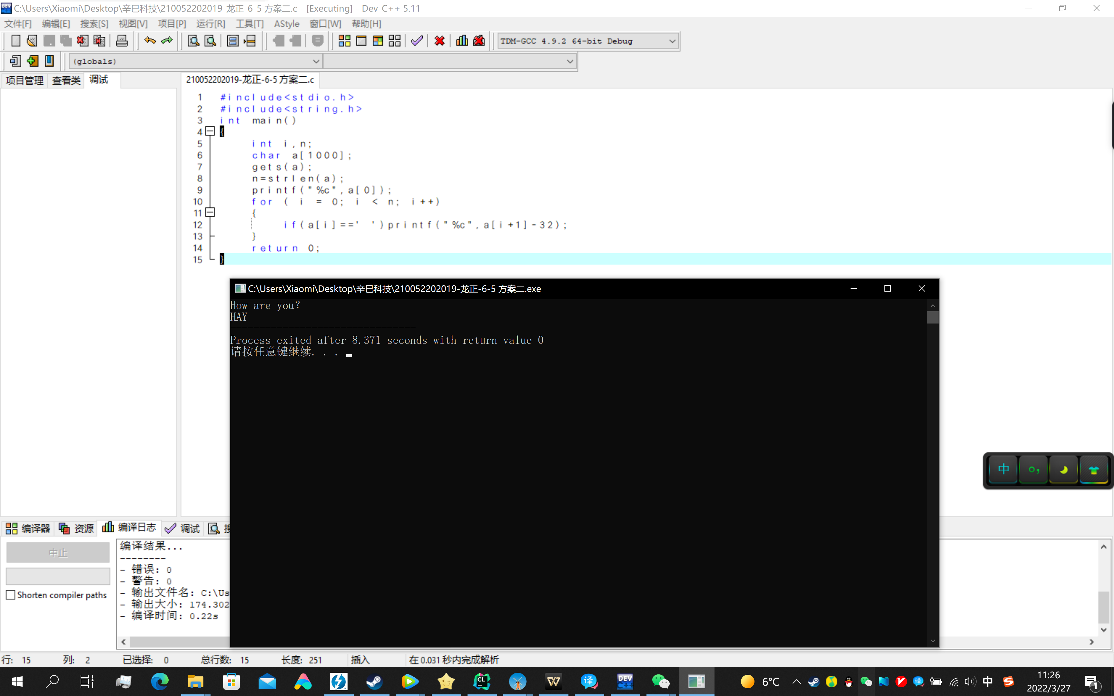This screenshot has height=696, width=1114.
Task: Click the New file toolbar icon
Action: tap(16, 41)
